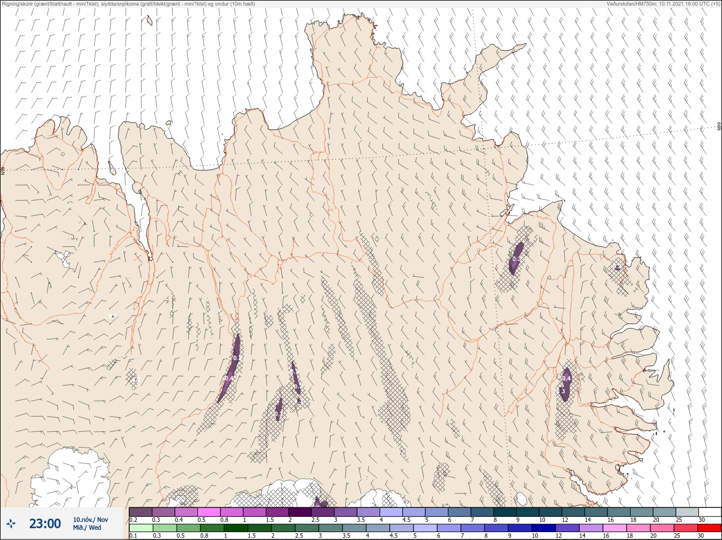This screenshot has height=540, width=722.
Task: Select the dark teal 9 swatch in top legend row
Action: point(527,512)
